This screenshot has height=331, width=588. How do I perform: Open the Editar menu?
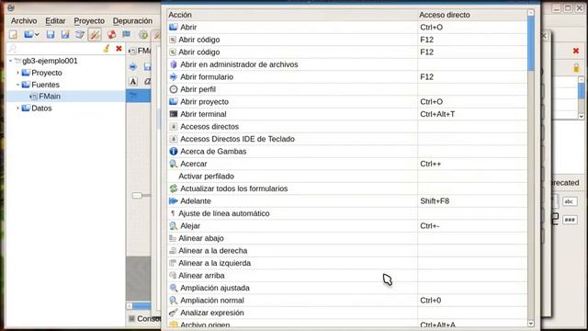55,21
